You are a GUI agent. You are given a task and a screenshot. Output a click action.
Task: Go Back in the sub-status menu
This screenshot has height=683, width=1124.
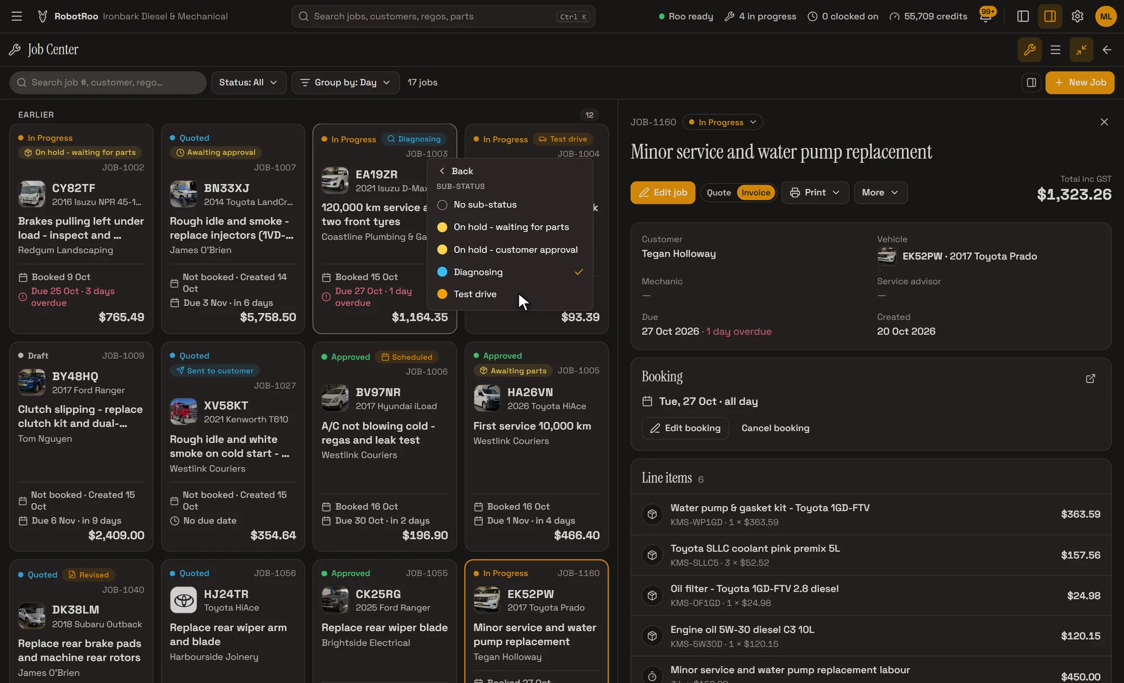(456, 171)
